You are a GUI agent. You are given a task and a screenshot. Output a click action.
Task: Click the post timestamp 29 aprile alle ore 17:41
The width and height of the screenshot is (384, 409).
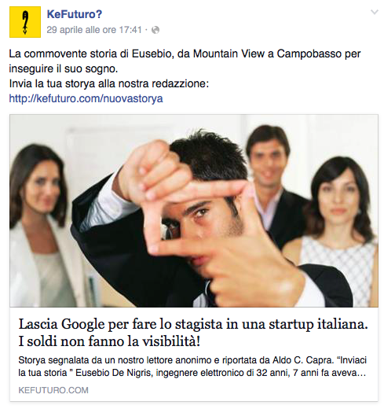94,30
